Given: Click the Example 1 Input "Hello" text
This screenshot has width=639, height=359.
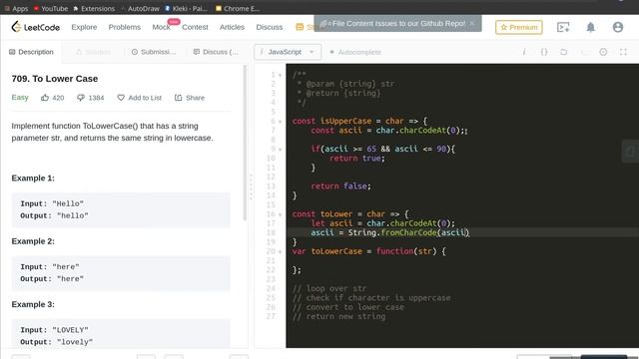Looking at the screenshot, I should coord(52,203).
